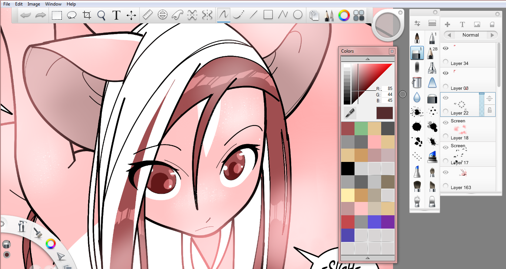This screenshot has height=269, width=506.
Task: Toggle visibility of Layer 22
Action: [x=446, y=98]
